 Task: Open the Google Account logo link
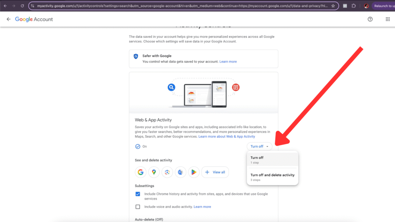pos(34,19)
